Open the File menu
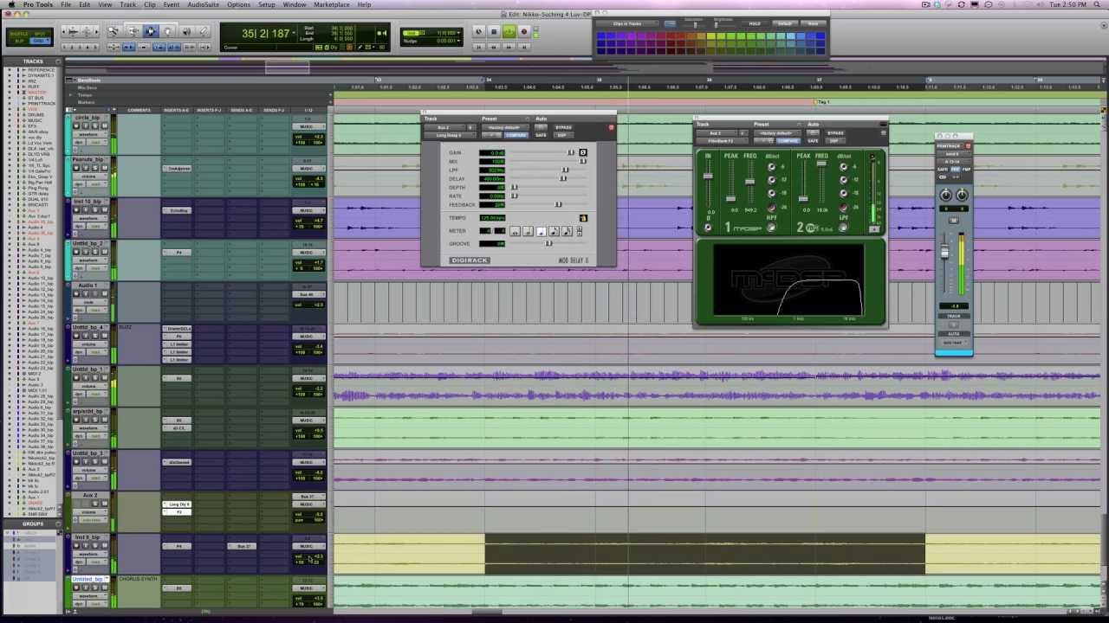This screenshot has width=1109, height=623. tap(66, 4)
